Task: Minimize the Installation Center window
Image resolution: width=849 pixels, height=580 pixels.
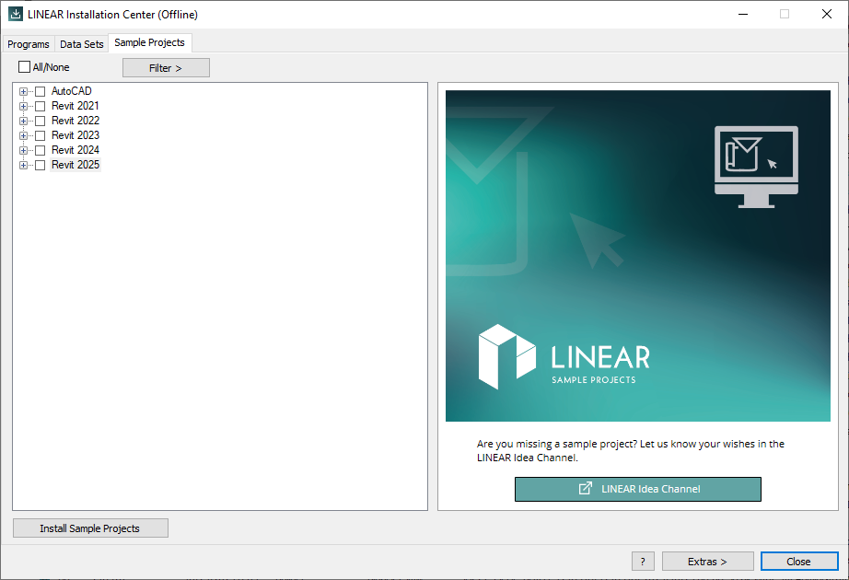Action: click(x=743, y=14)
